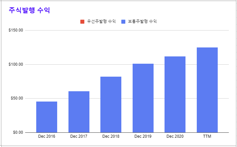Screen dimensions: 237x147
Task: Select the TTM bar
Action: pos(207,90)
